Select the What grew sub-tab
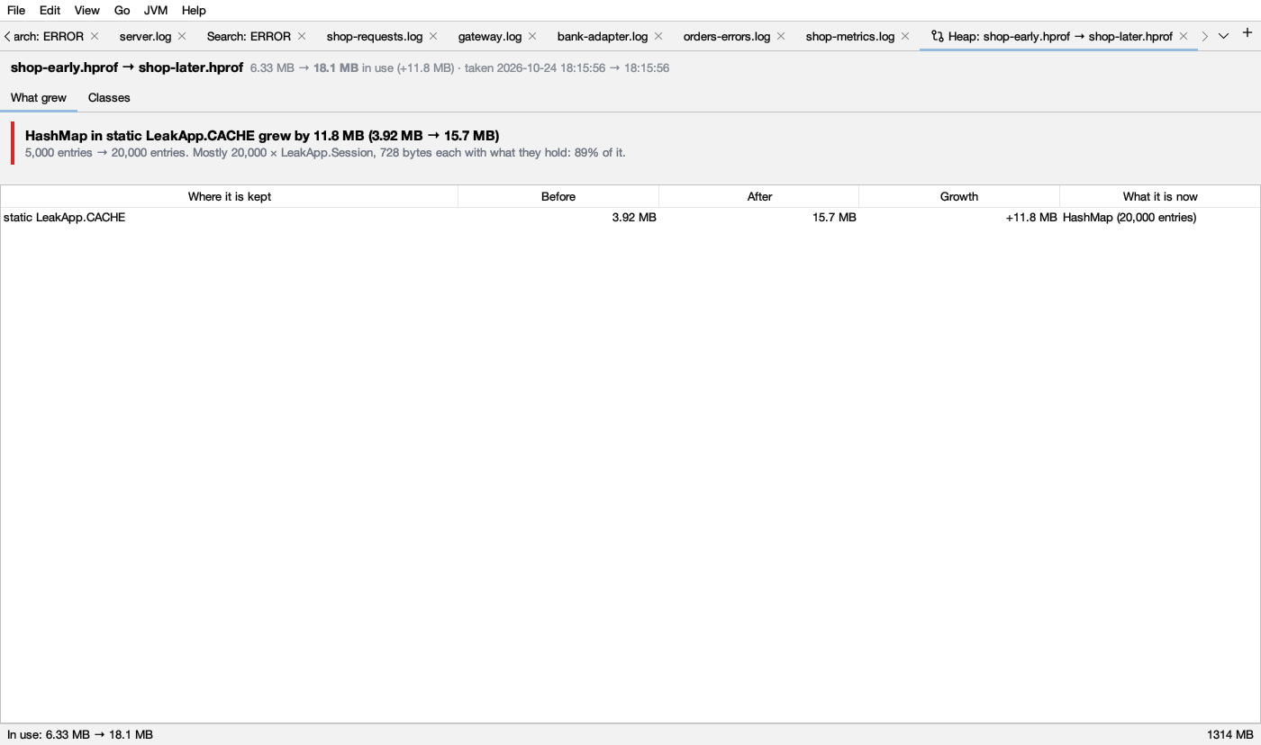This screenshot has width=1261, height=745. pyautogui.click(x=39, y=97)
